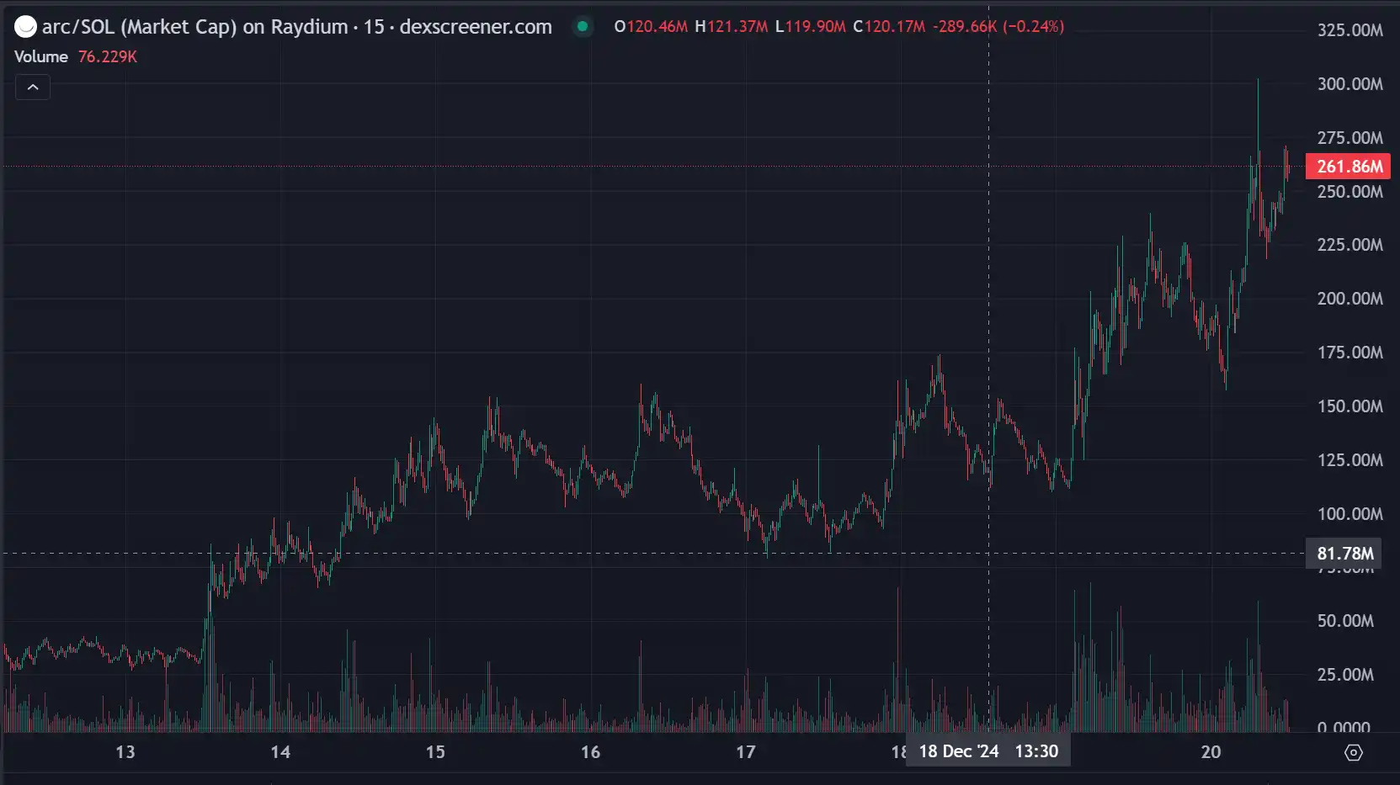Click date 15 on the time axis

(x=435, y=752)
